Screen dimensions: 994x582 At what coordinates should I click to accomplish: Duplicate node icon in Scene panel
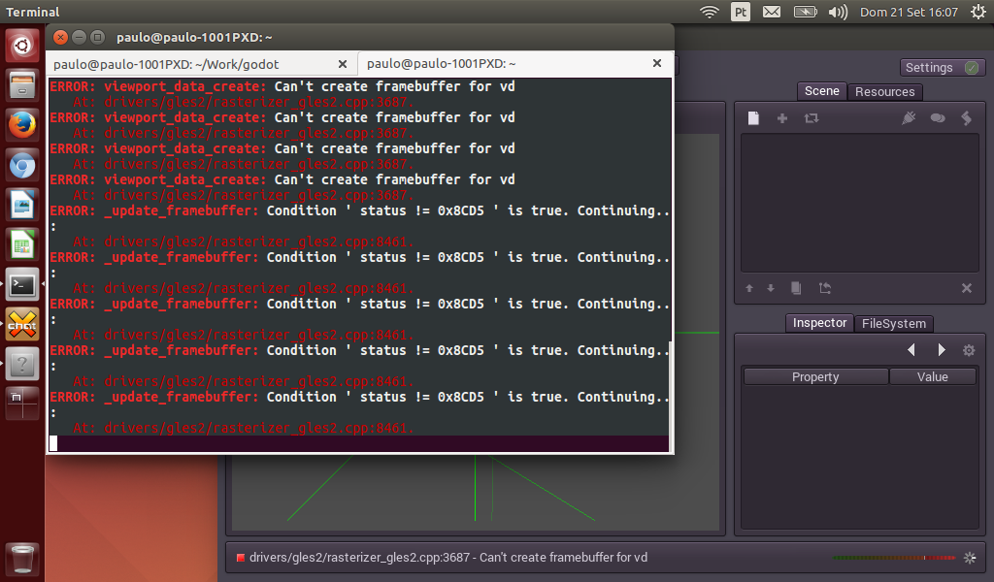coord(796,288)
